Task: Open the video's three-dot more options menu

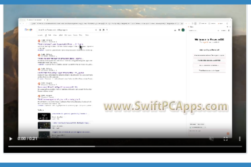Action: coord(239,139)
